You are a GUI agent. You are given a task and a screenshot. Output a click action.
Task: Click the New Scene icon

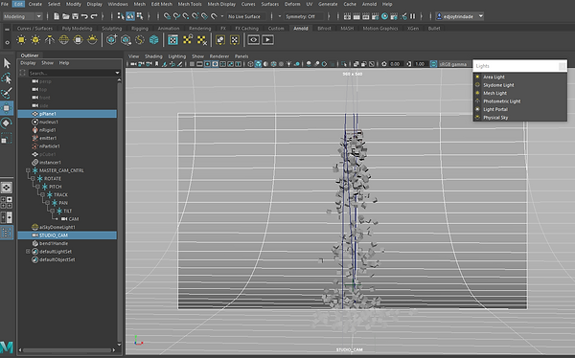tap(57, 16)
